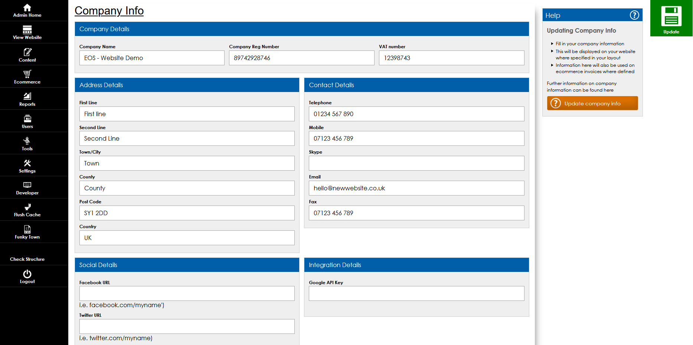Click the Google API Key field
Image resolution: width=693 pixels, height=345 pixels.
tap(416, 293)
